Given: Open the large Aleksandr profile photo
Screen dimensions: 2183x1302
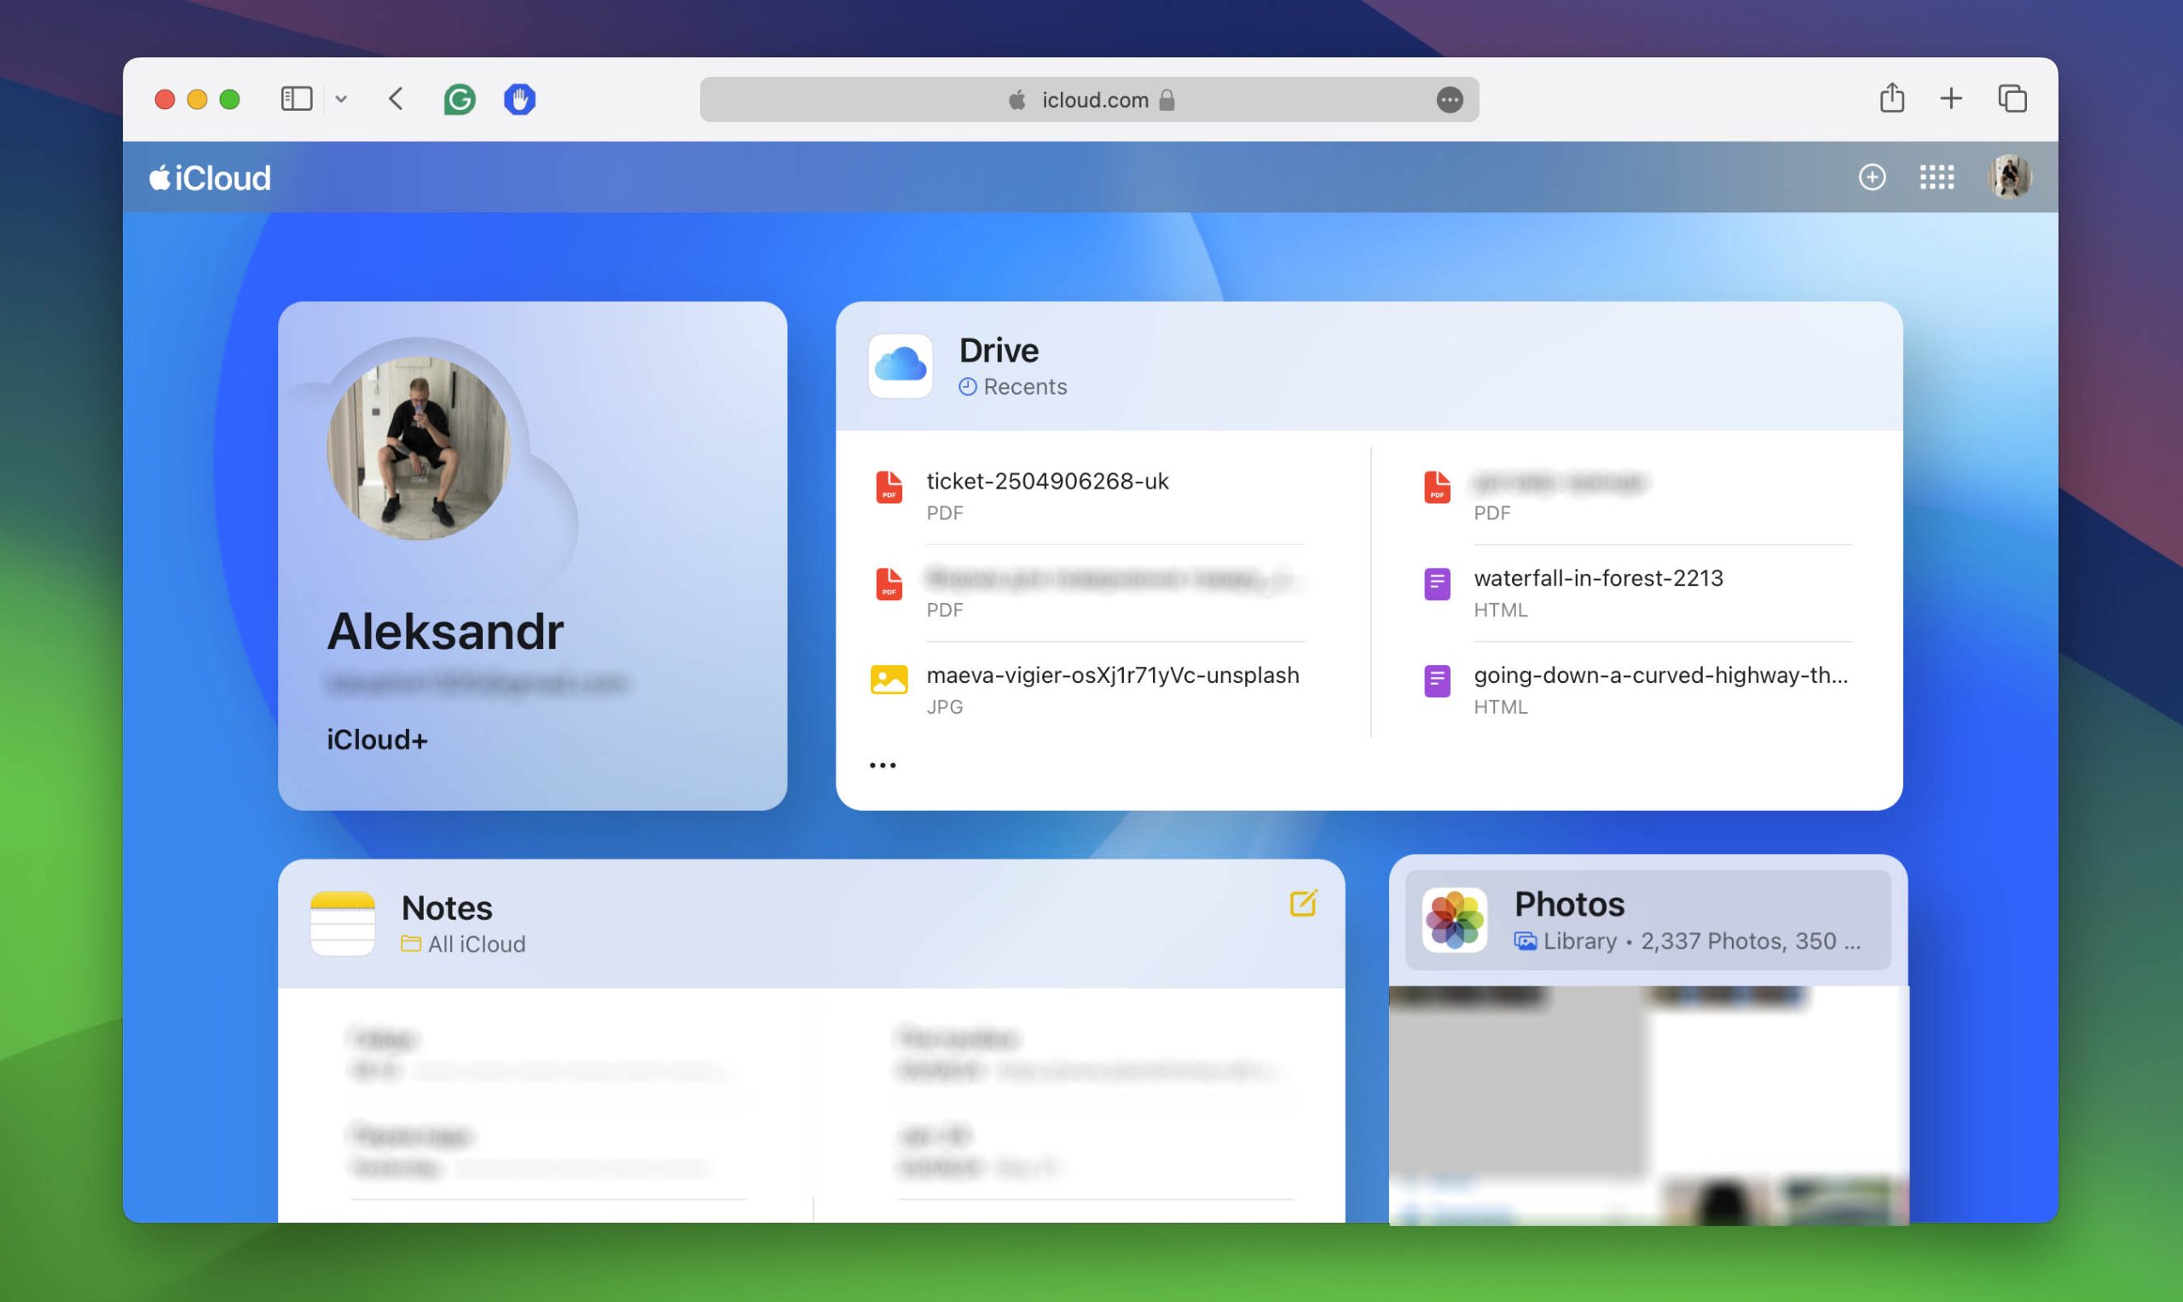Looking at the screenshot, I should 419,448.
